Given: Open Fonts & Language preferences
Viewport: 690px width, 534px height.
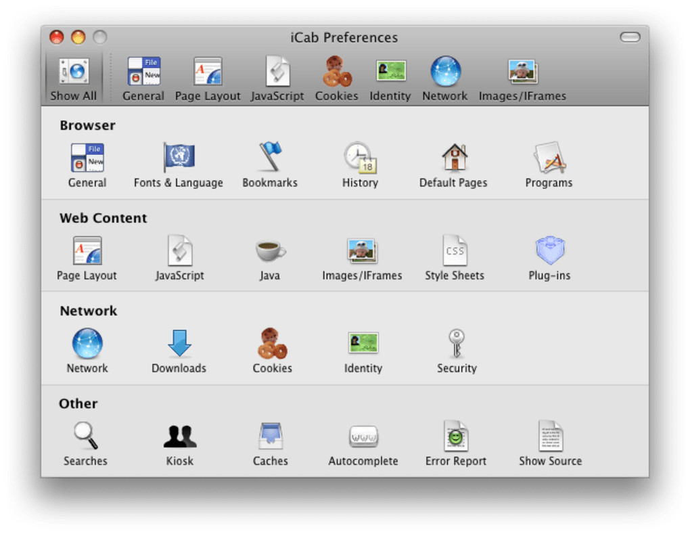Looking at the screenshot, I should click(x=179, y=165).
